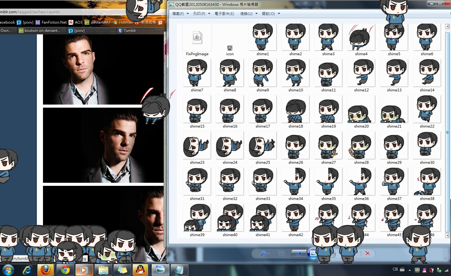The image size is (451, 276).
Task: Click the shime26 file name label
Action: tap(296, 163)
